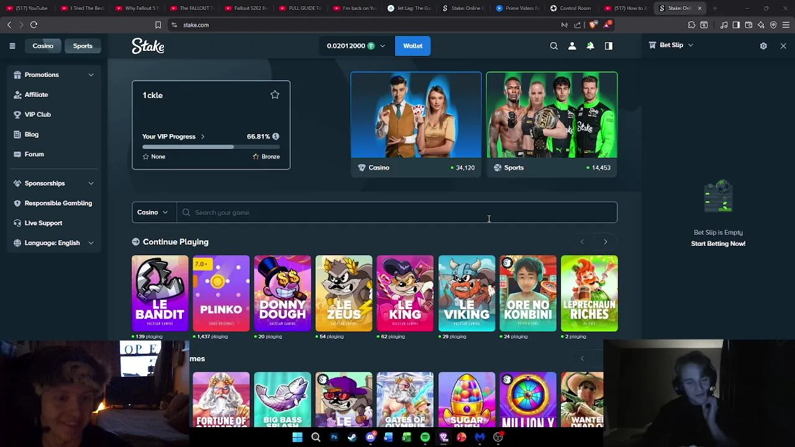Screen dimensions: 795x447
Task: Click the blue Wallet button
Action: coord(412,46)
